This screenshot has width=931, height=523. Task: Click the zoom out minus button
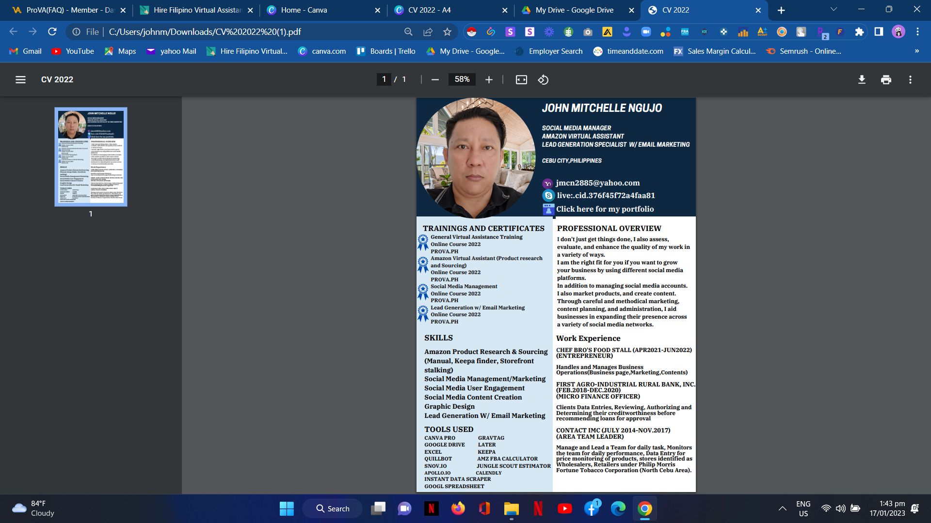point(435,79)
